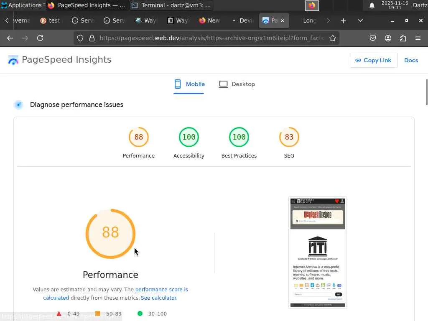Click the PageSpeed Insights title text
428x321 pixels.
pos(66,60)
